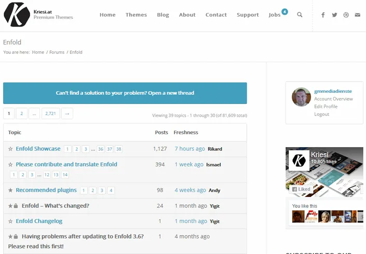This screenshot has height=254, width=366.
Task: Visit the Facebook social icon
Action: pos(323,15)
